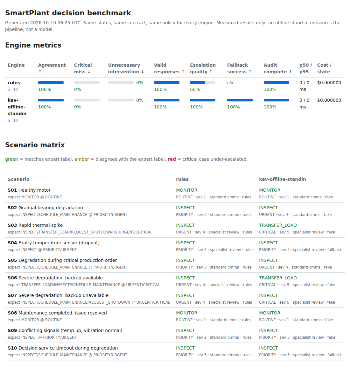350x377 pixels.
Task: Select the Unnecessary intervention column header
Action: click(126, 68)
